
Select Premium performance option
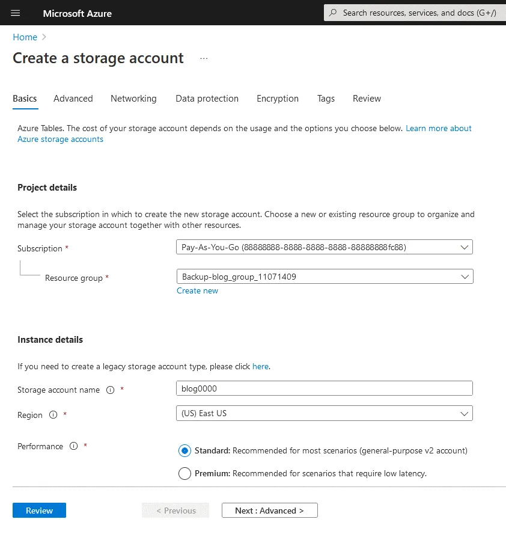tap(184, 473)
